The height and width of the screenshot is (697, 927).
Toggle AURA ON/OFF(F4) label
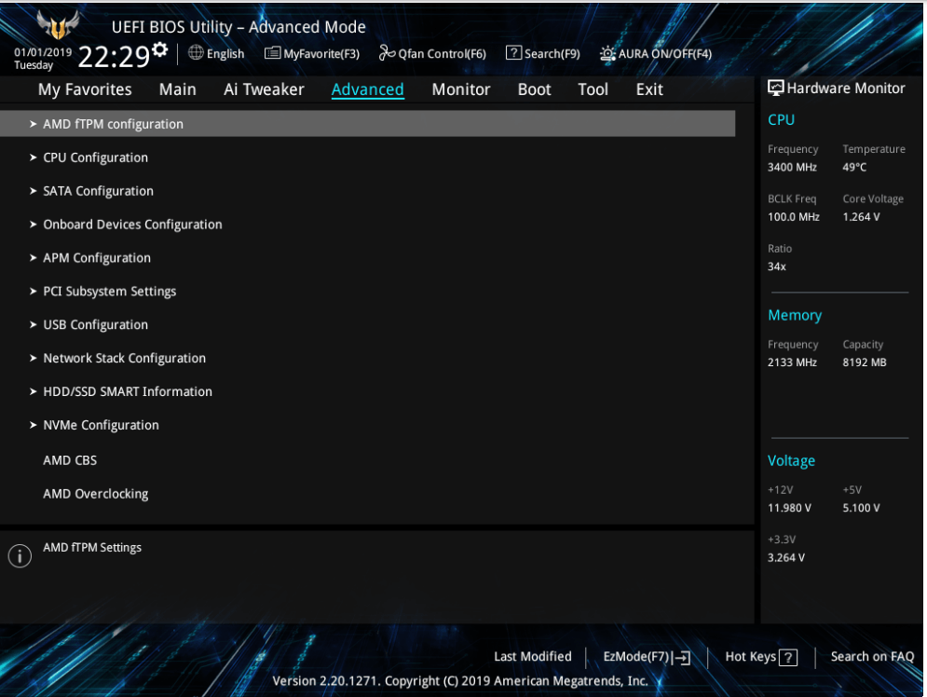665,54
